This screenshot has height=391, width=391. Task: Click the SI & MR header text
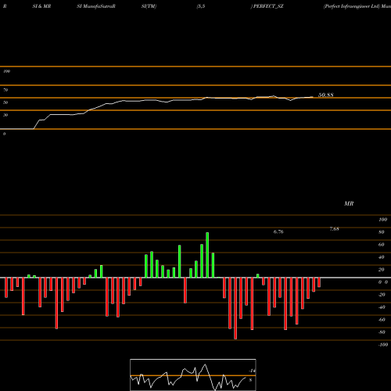click(x=41, y=6)
